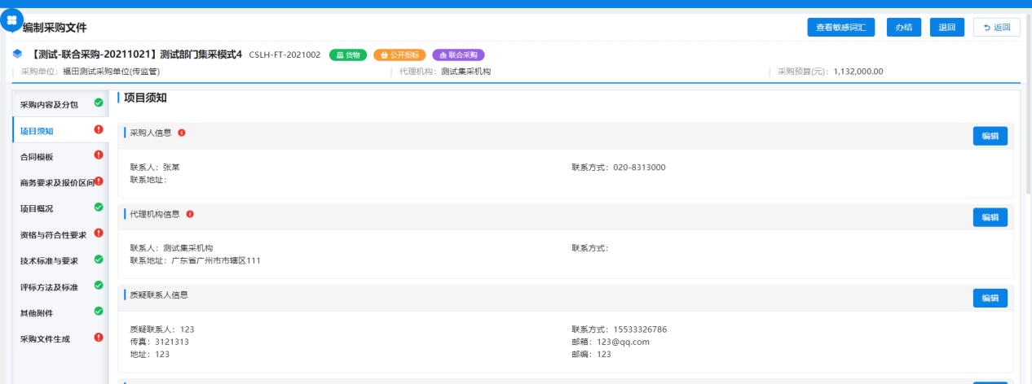Click the blue floating app grid icon
This screenshot has height=384, width=1032.
(12, 20)
